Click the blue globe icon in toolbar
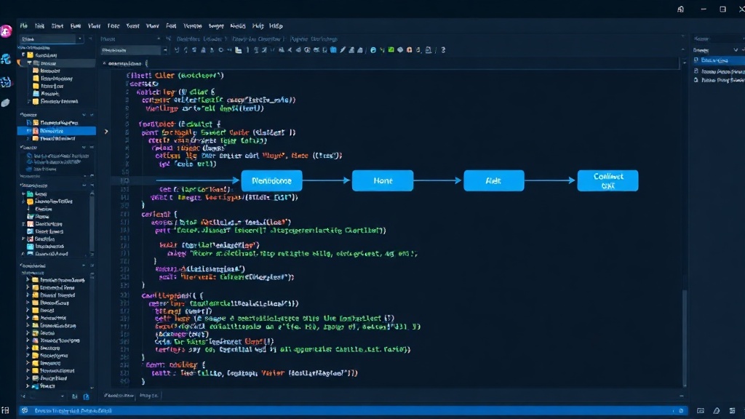745x419 pixels. 373,50
